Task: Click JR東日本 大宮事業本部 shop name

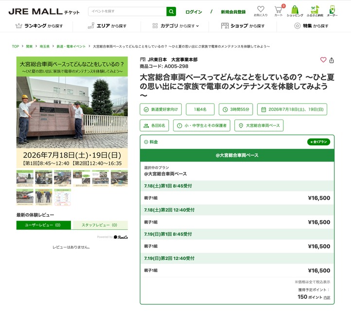Action: pyautogui.click(x=173, y=59)
